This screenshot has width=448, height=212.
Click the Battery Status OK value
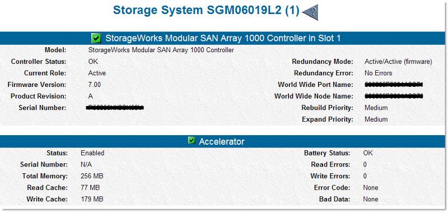click(x=368, y=153)
